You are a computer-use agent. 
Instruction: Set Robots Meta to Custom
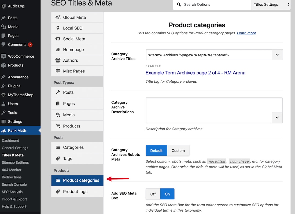click(x=178, y=150)
